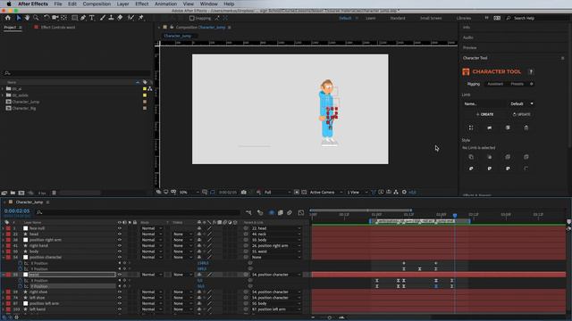This screenshot has height=321, width=572.
Task: Select the Pen tool
Action: (x=83, y=18)
